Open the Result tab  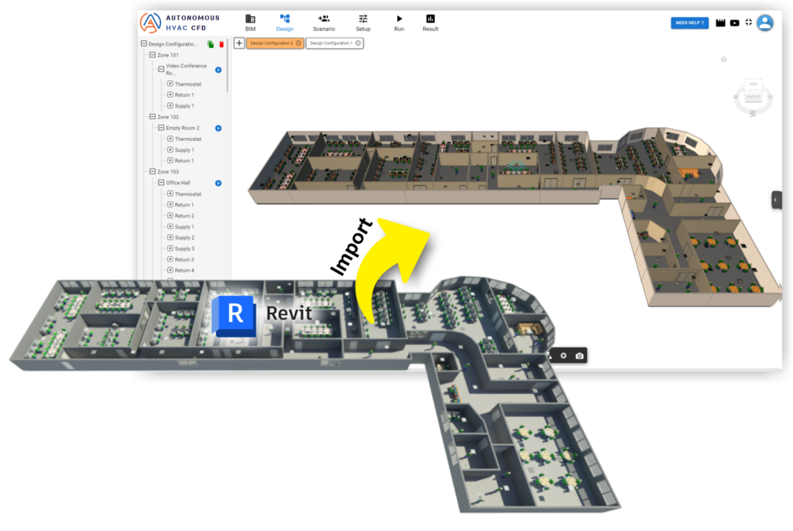coord(431,22)
